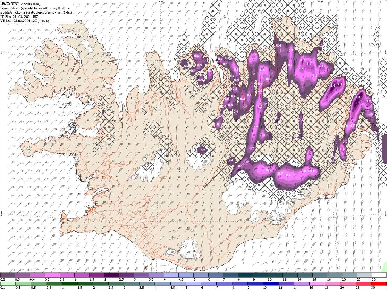Click upper legend swatch between 1 and 1.5

82,275
